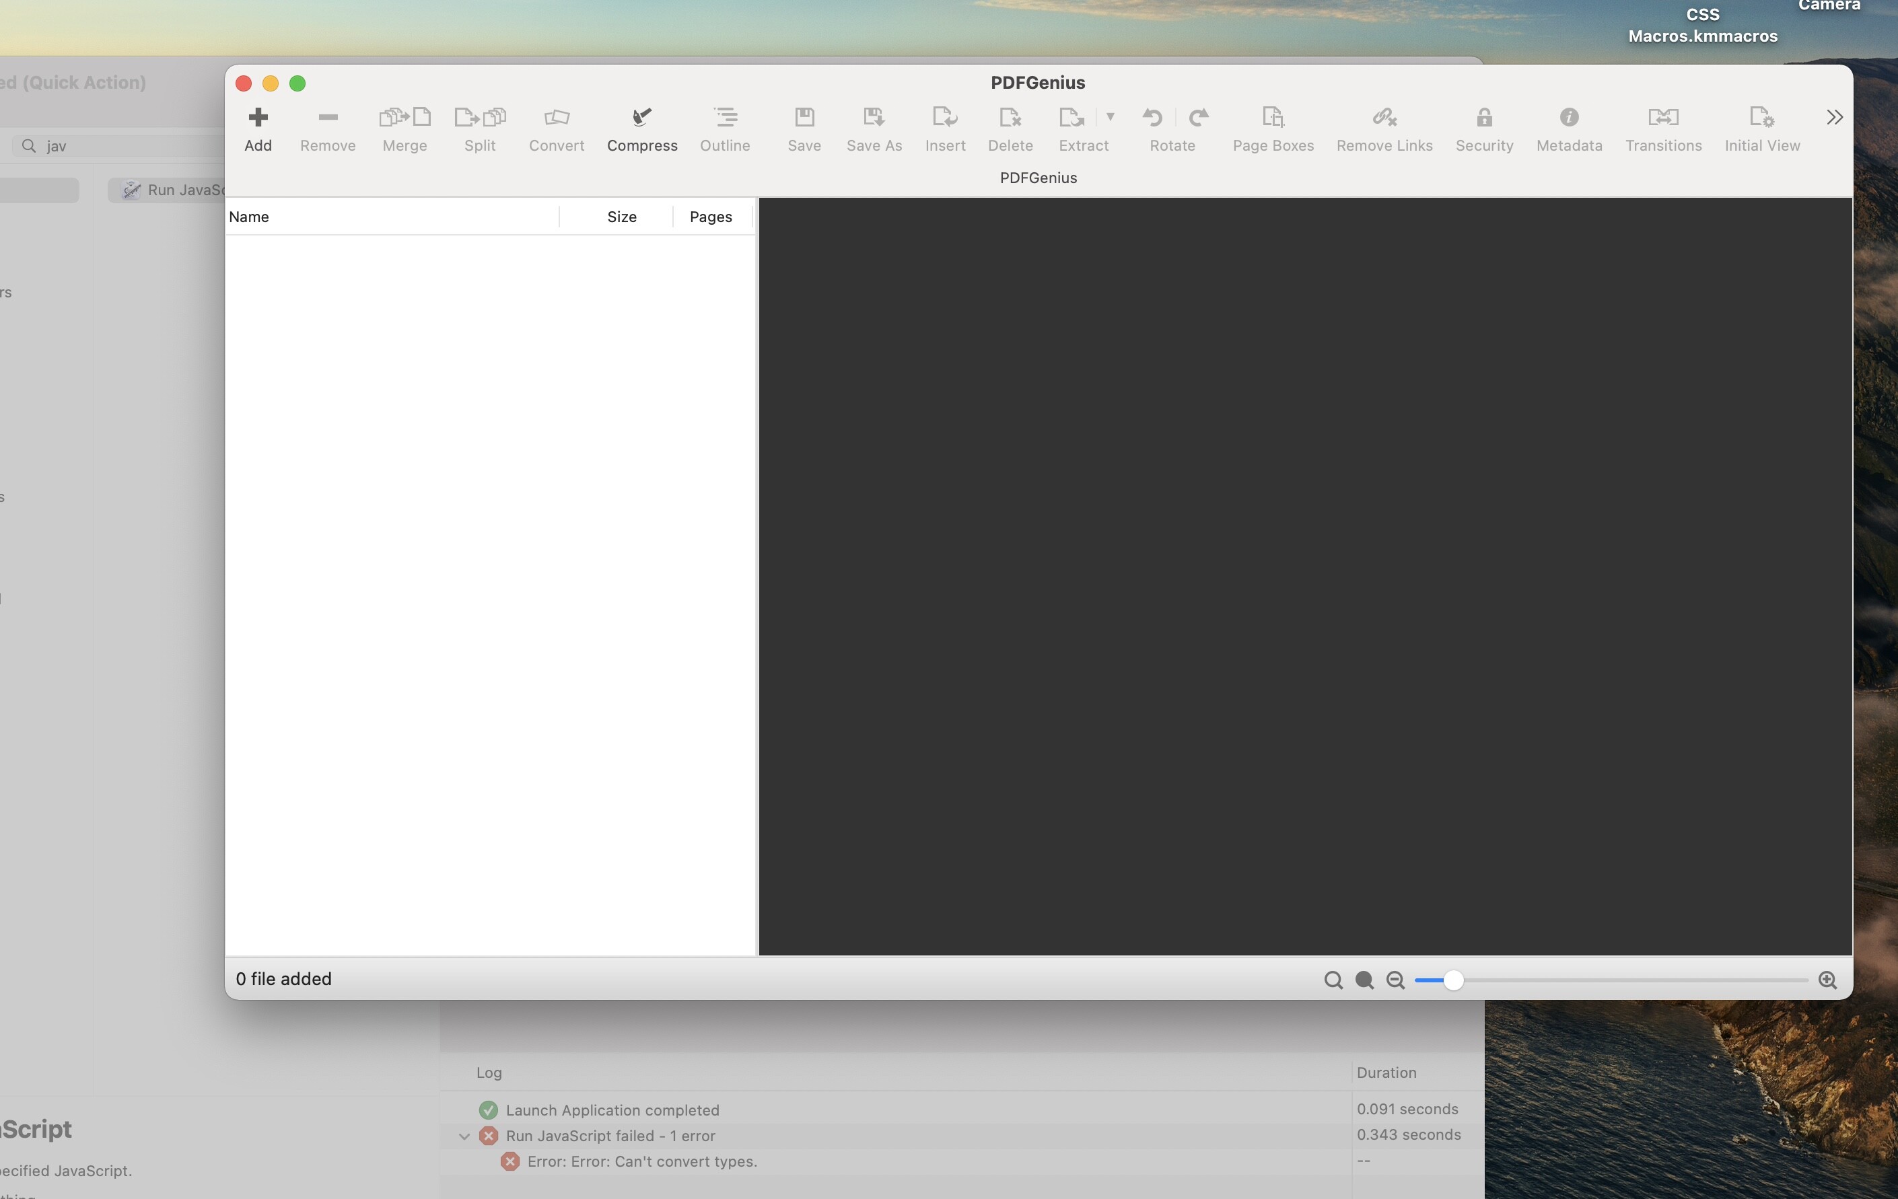Open the Transitions tool
Image resolution: width=1898 pixels, height=1199 pixels.
(x=1663, y=118)
